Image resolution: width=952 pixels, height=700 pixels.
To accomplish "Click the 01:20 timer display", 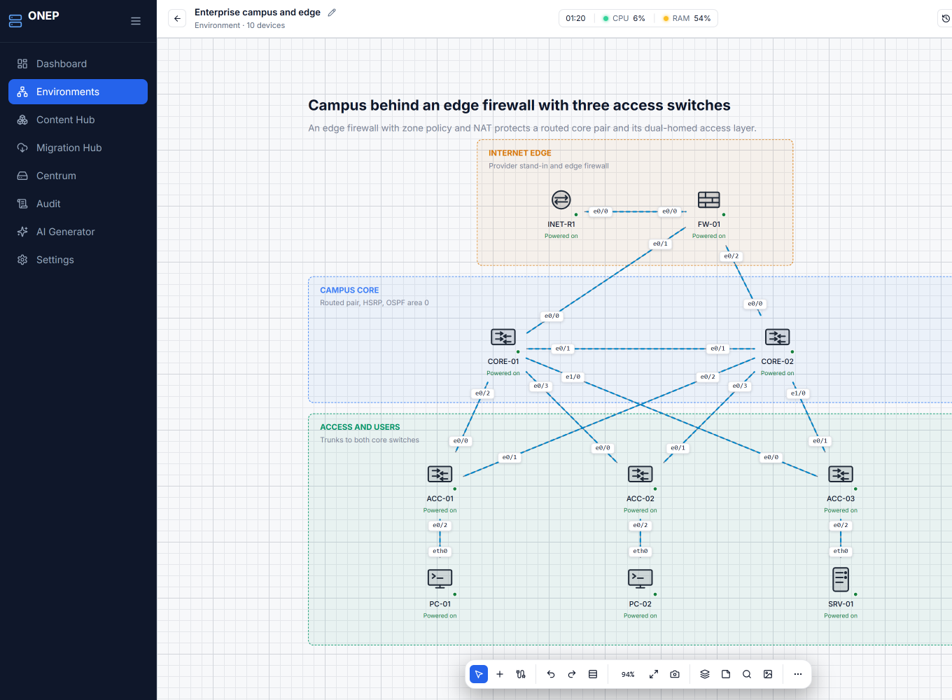I will tap(575, 19).
